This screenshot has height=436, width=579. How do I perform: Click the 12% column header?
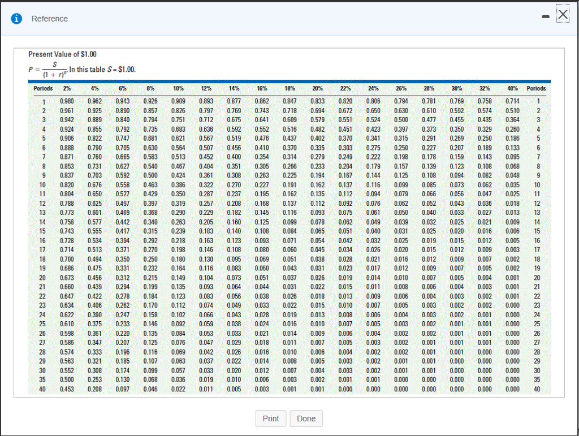point(206,88)
